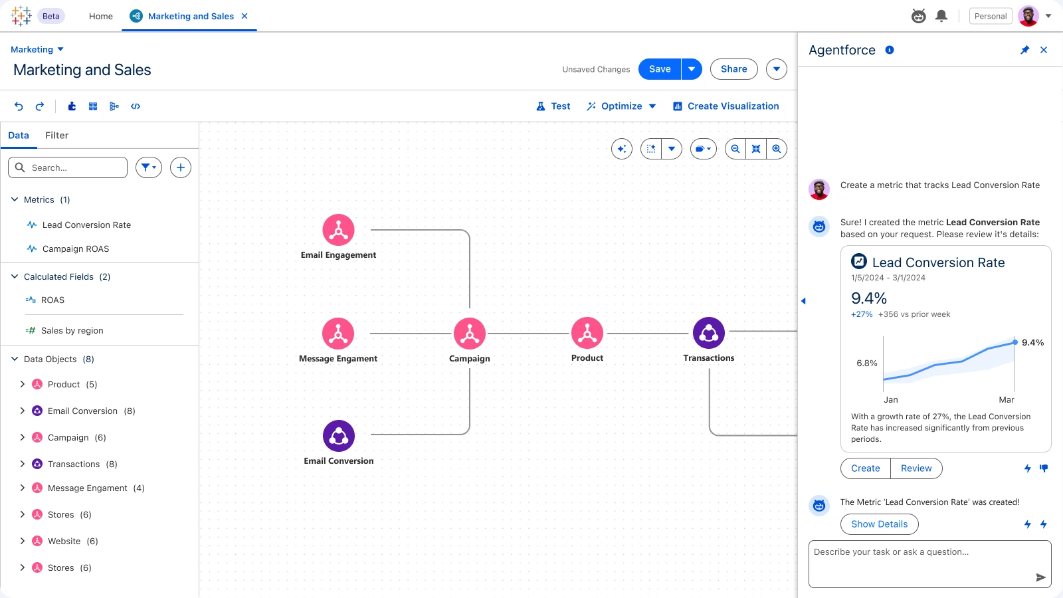Switch to the Data tab
The image size is (1063, 598).
coord(19,136)
